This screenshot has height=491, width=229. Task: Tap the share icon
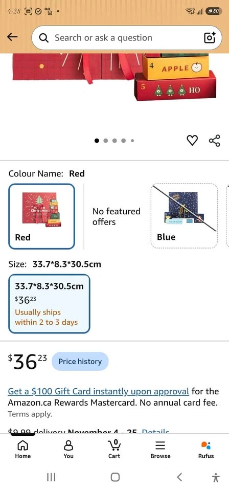[215, 141]
